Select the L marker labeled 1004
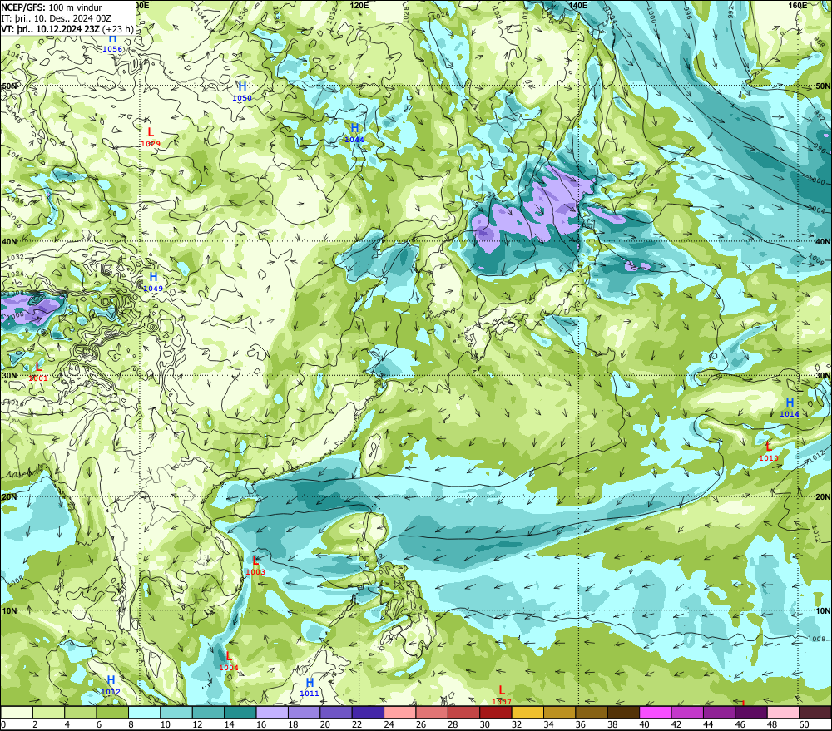Screen dimensions: 832x731 click(x=229, y=656)
